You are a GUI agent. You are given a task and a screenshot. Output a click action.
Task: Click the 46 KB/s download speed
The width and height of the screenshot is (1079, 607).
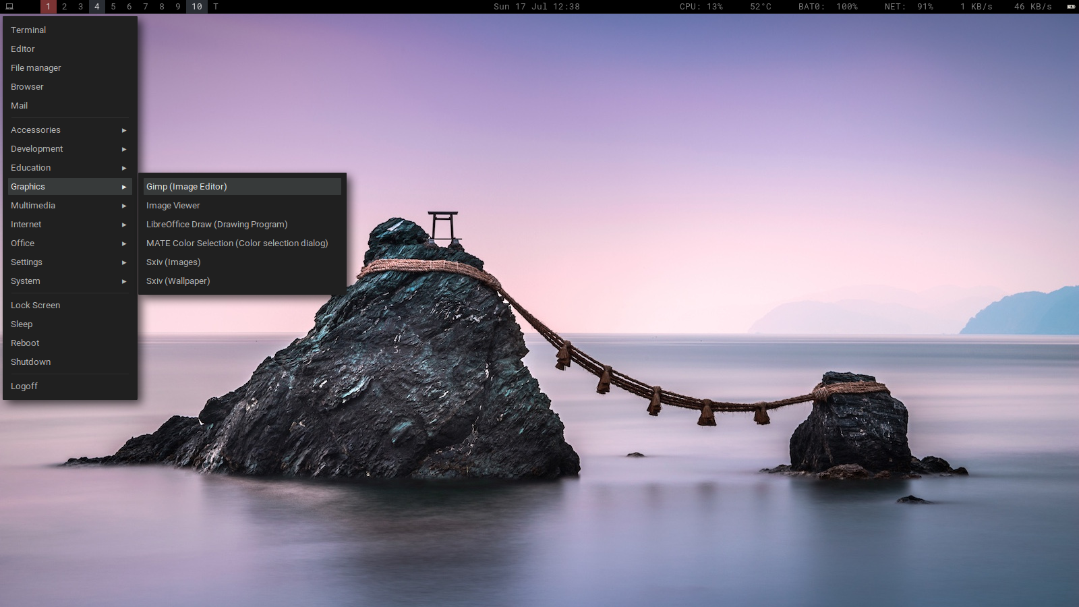point(1033,7)
